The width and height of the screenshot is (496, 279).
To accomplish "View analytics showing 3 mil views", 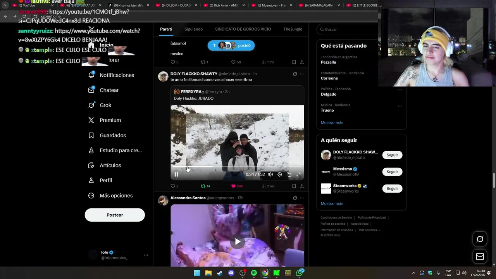I will tap(268, 186).
